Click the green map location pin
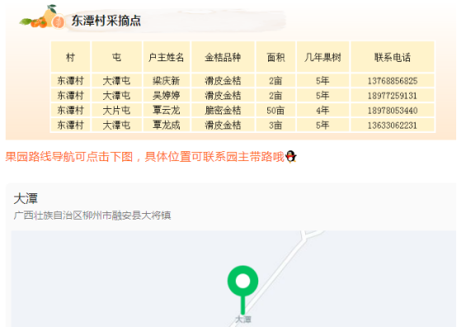This screenshot has width=457, height=327. [x=243, y=289]
